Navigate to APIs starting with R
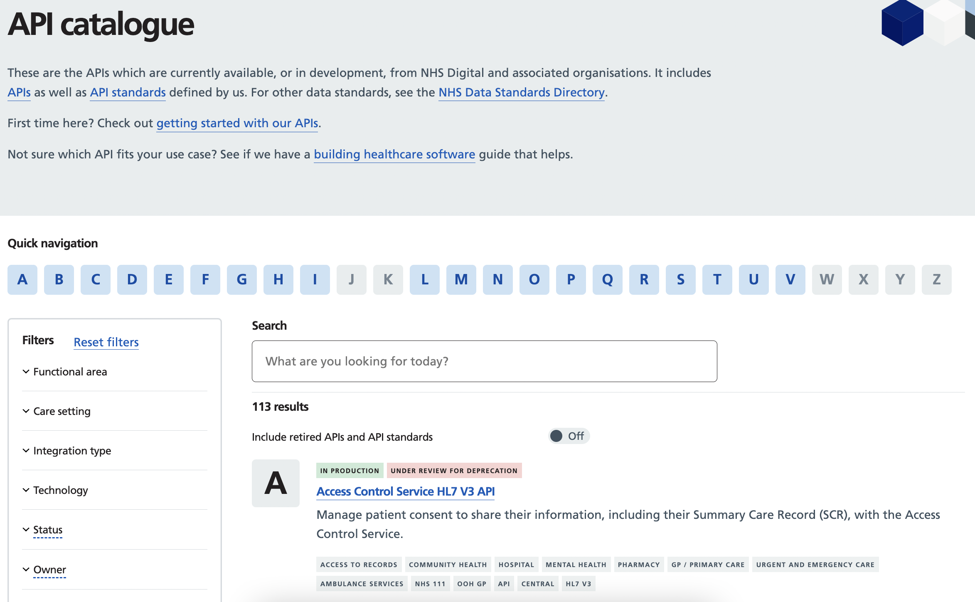The width and height of the screenshot is (975, 602). (644, 279)
